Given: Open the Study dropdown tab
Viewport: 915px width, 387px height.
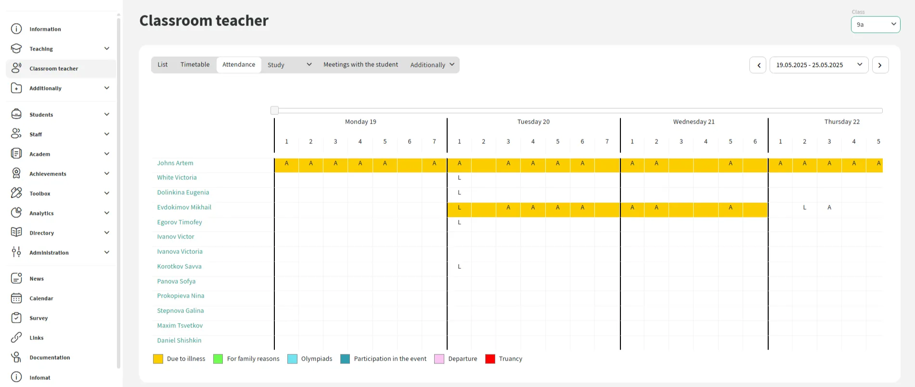Looking at the screenshot, I should pos(289,65).
